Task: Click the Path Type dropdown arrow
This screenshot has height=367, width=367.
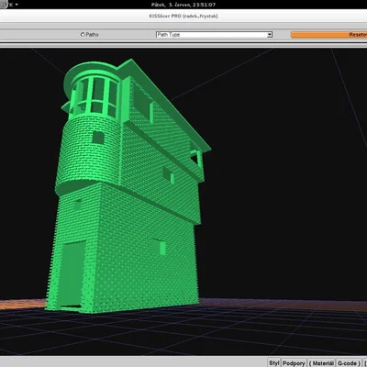Action: tap(270, 35)
